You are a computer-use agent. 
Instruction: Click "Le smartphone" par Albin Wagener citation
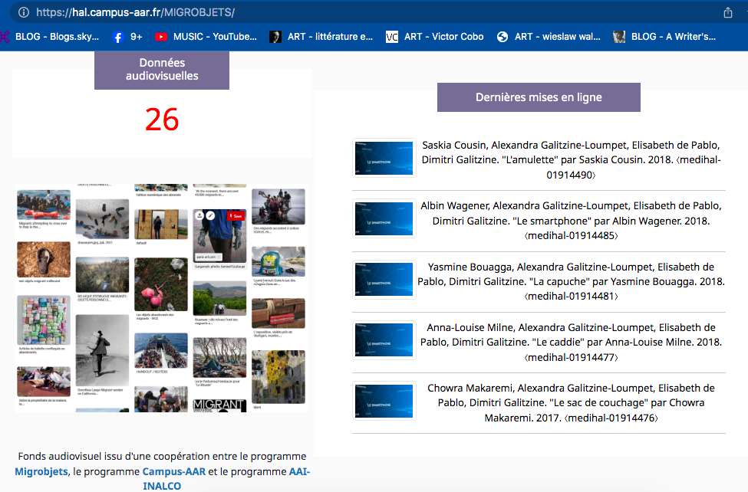[x=571, y=220]
